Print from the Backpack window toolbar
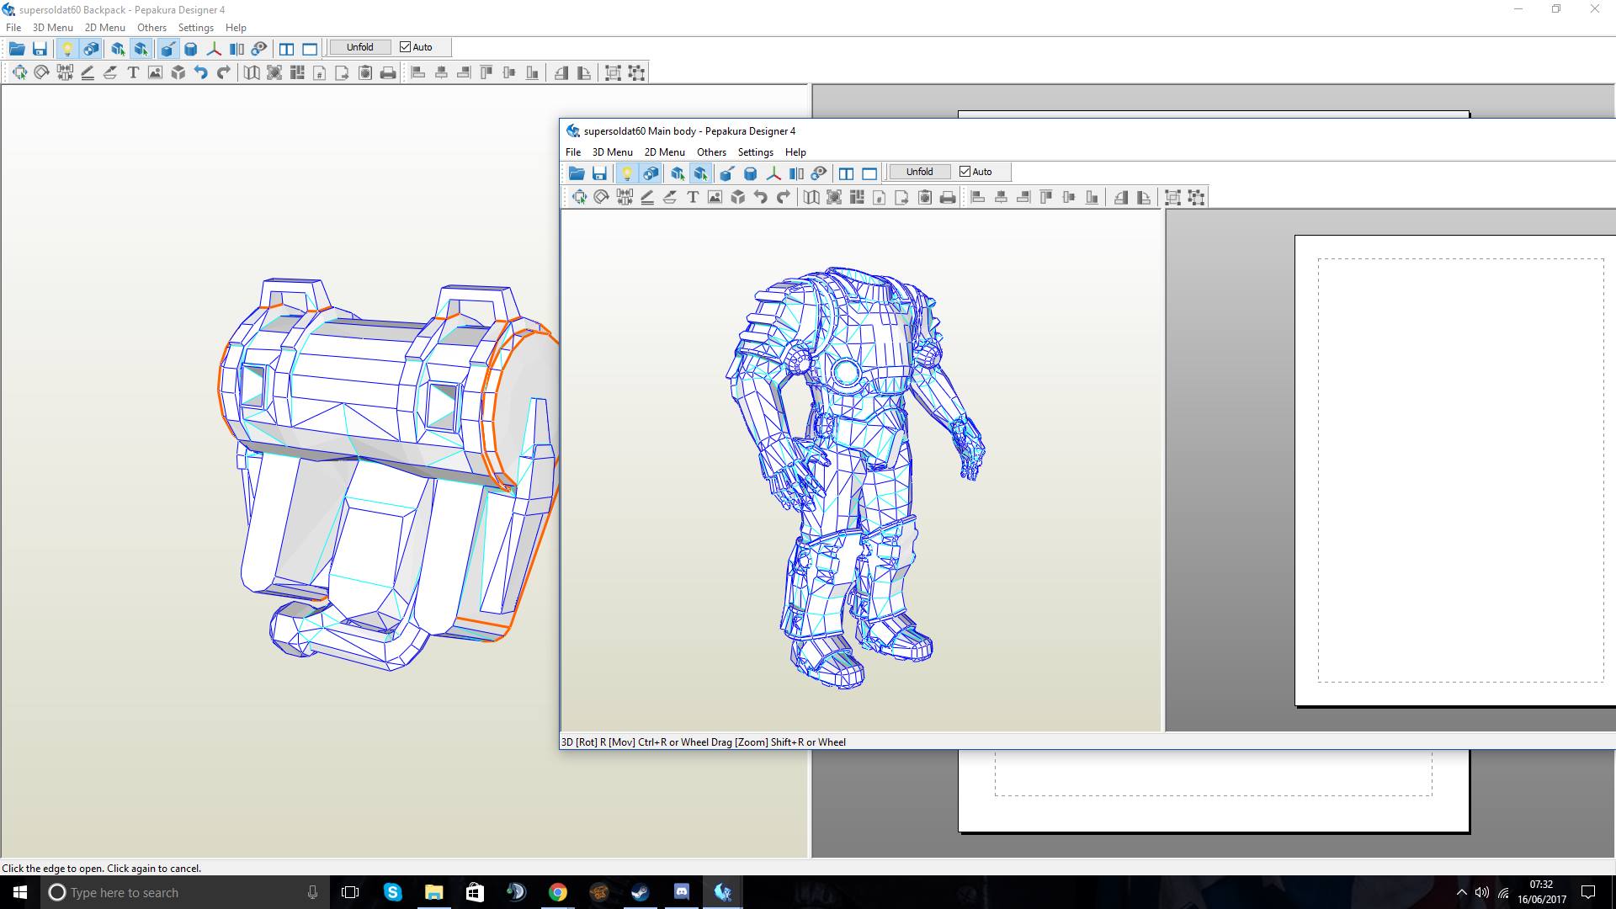Screen dimensions: 1616x909 pyautogui.click(x=388, y=72)
